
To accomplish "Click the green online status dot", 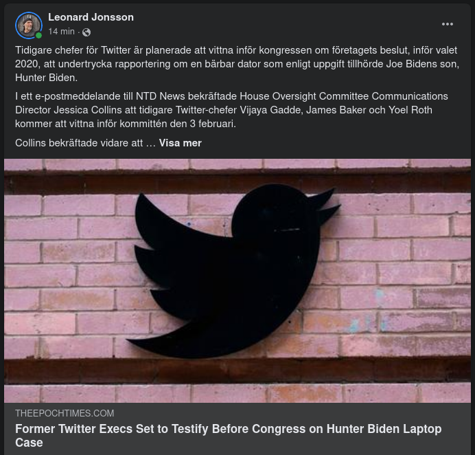I will (x=39, y=35).
